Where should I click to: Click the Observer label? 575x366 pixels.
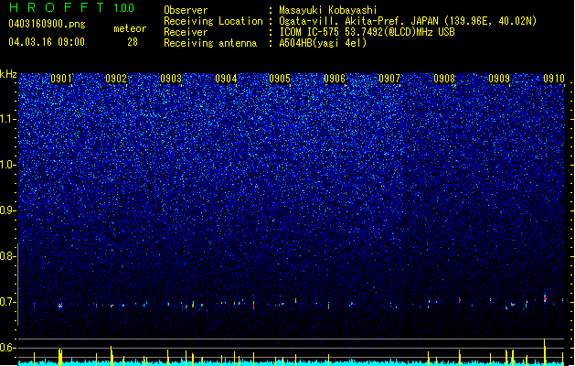click(186, 10)
